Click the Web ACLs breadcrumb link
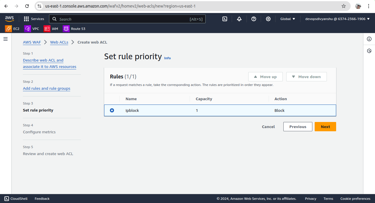Screen dimensions: 375x203 coord(59,42)
